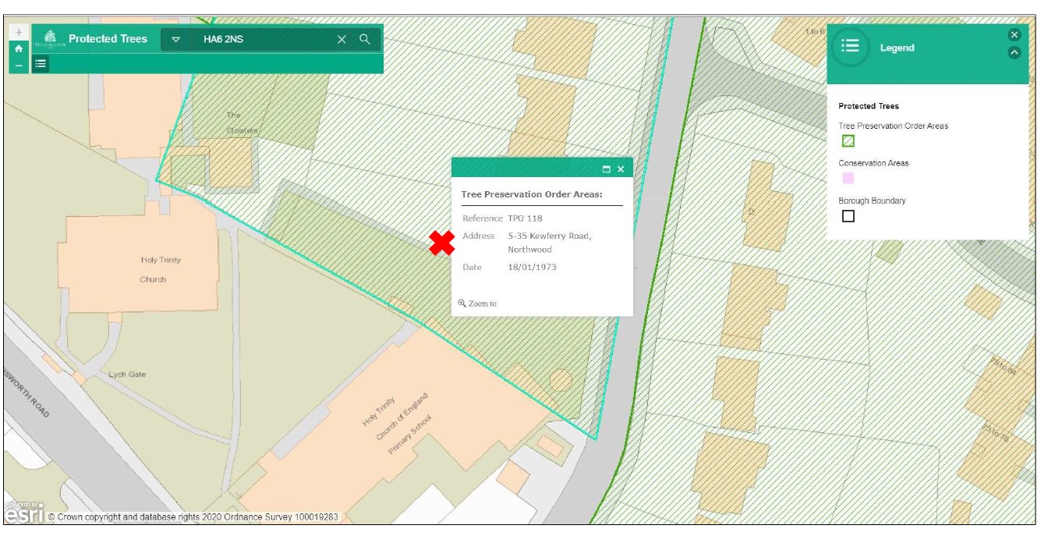Click the Hillingdon council logo

coord(50,39)
